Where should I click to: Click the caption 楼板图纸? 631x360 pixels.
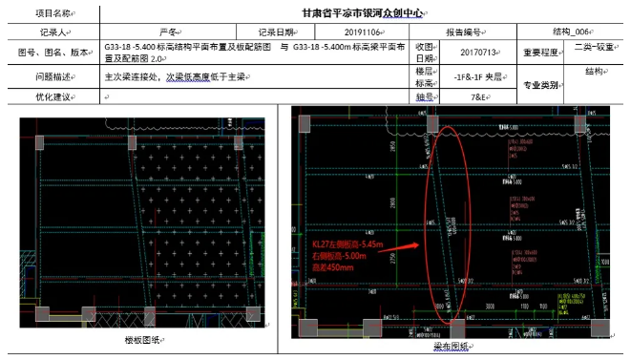pos(142,340)
